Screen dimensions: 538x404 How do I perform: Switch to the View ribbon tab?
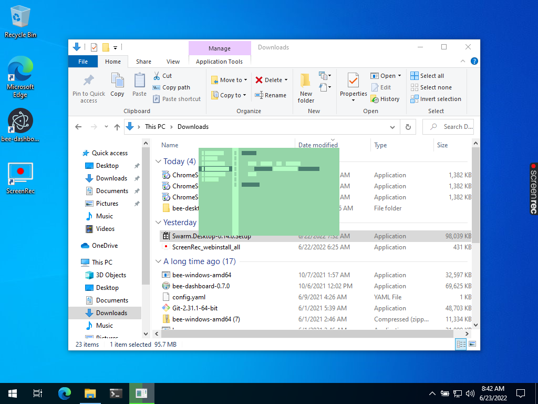click(172, 61)
